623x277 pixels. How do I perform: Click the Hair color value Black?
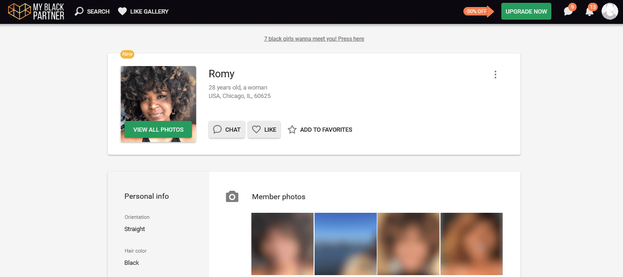[132, 263]
